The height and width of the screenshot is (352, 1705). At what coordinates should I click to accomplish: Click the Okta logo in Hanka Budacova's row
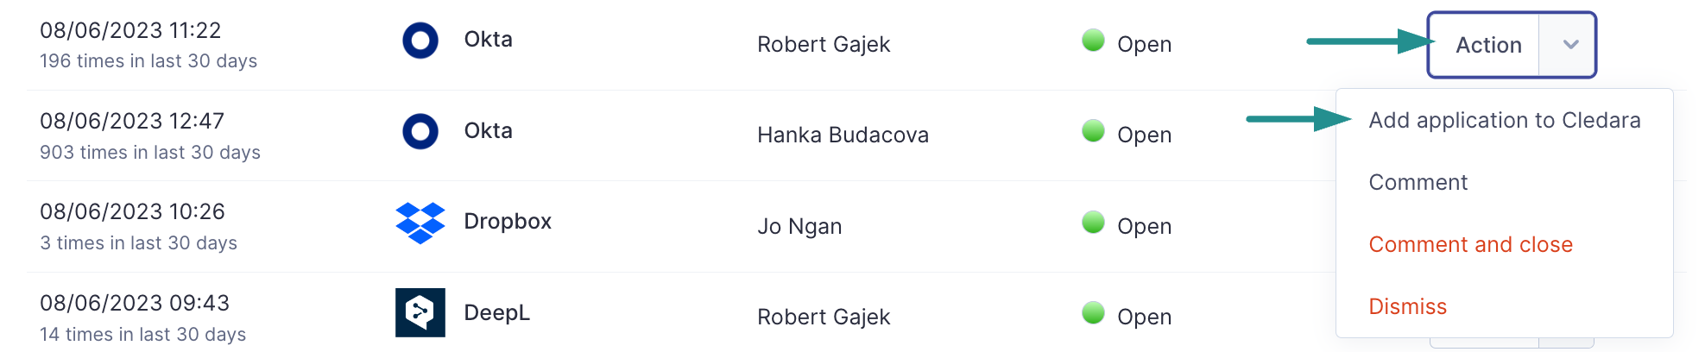pyautogui.click(x=420, y=131)
